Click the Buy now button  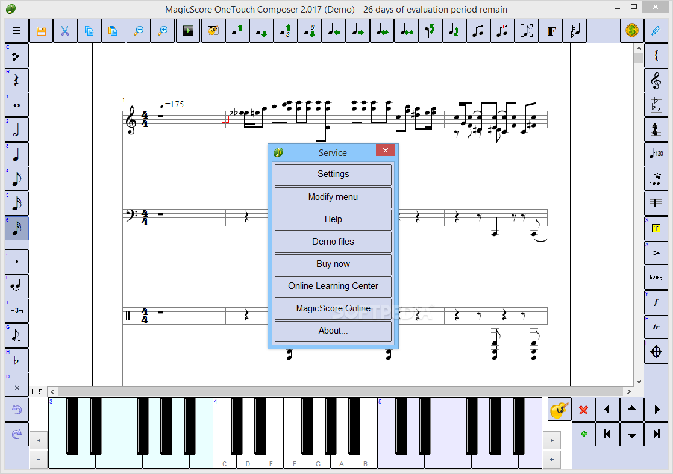click(x=333, y=264)
